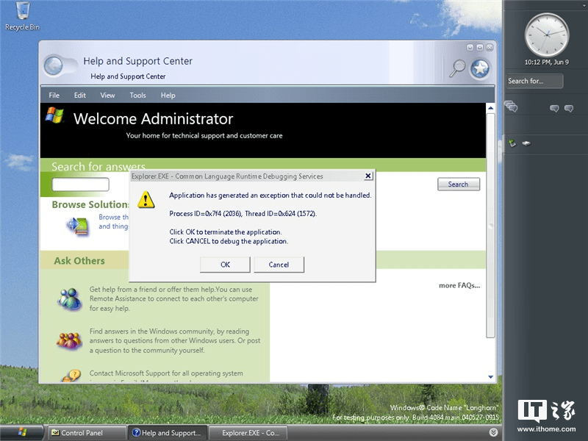The image size is (588, 441).
Task: Switch to the Control Panel taskbar entry
Action: pos(86,433)
